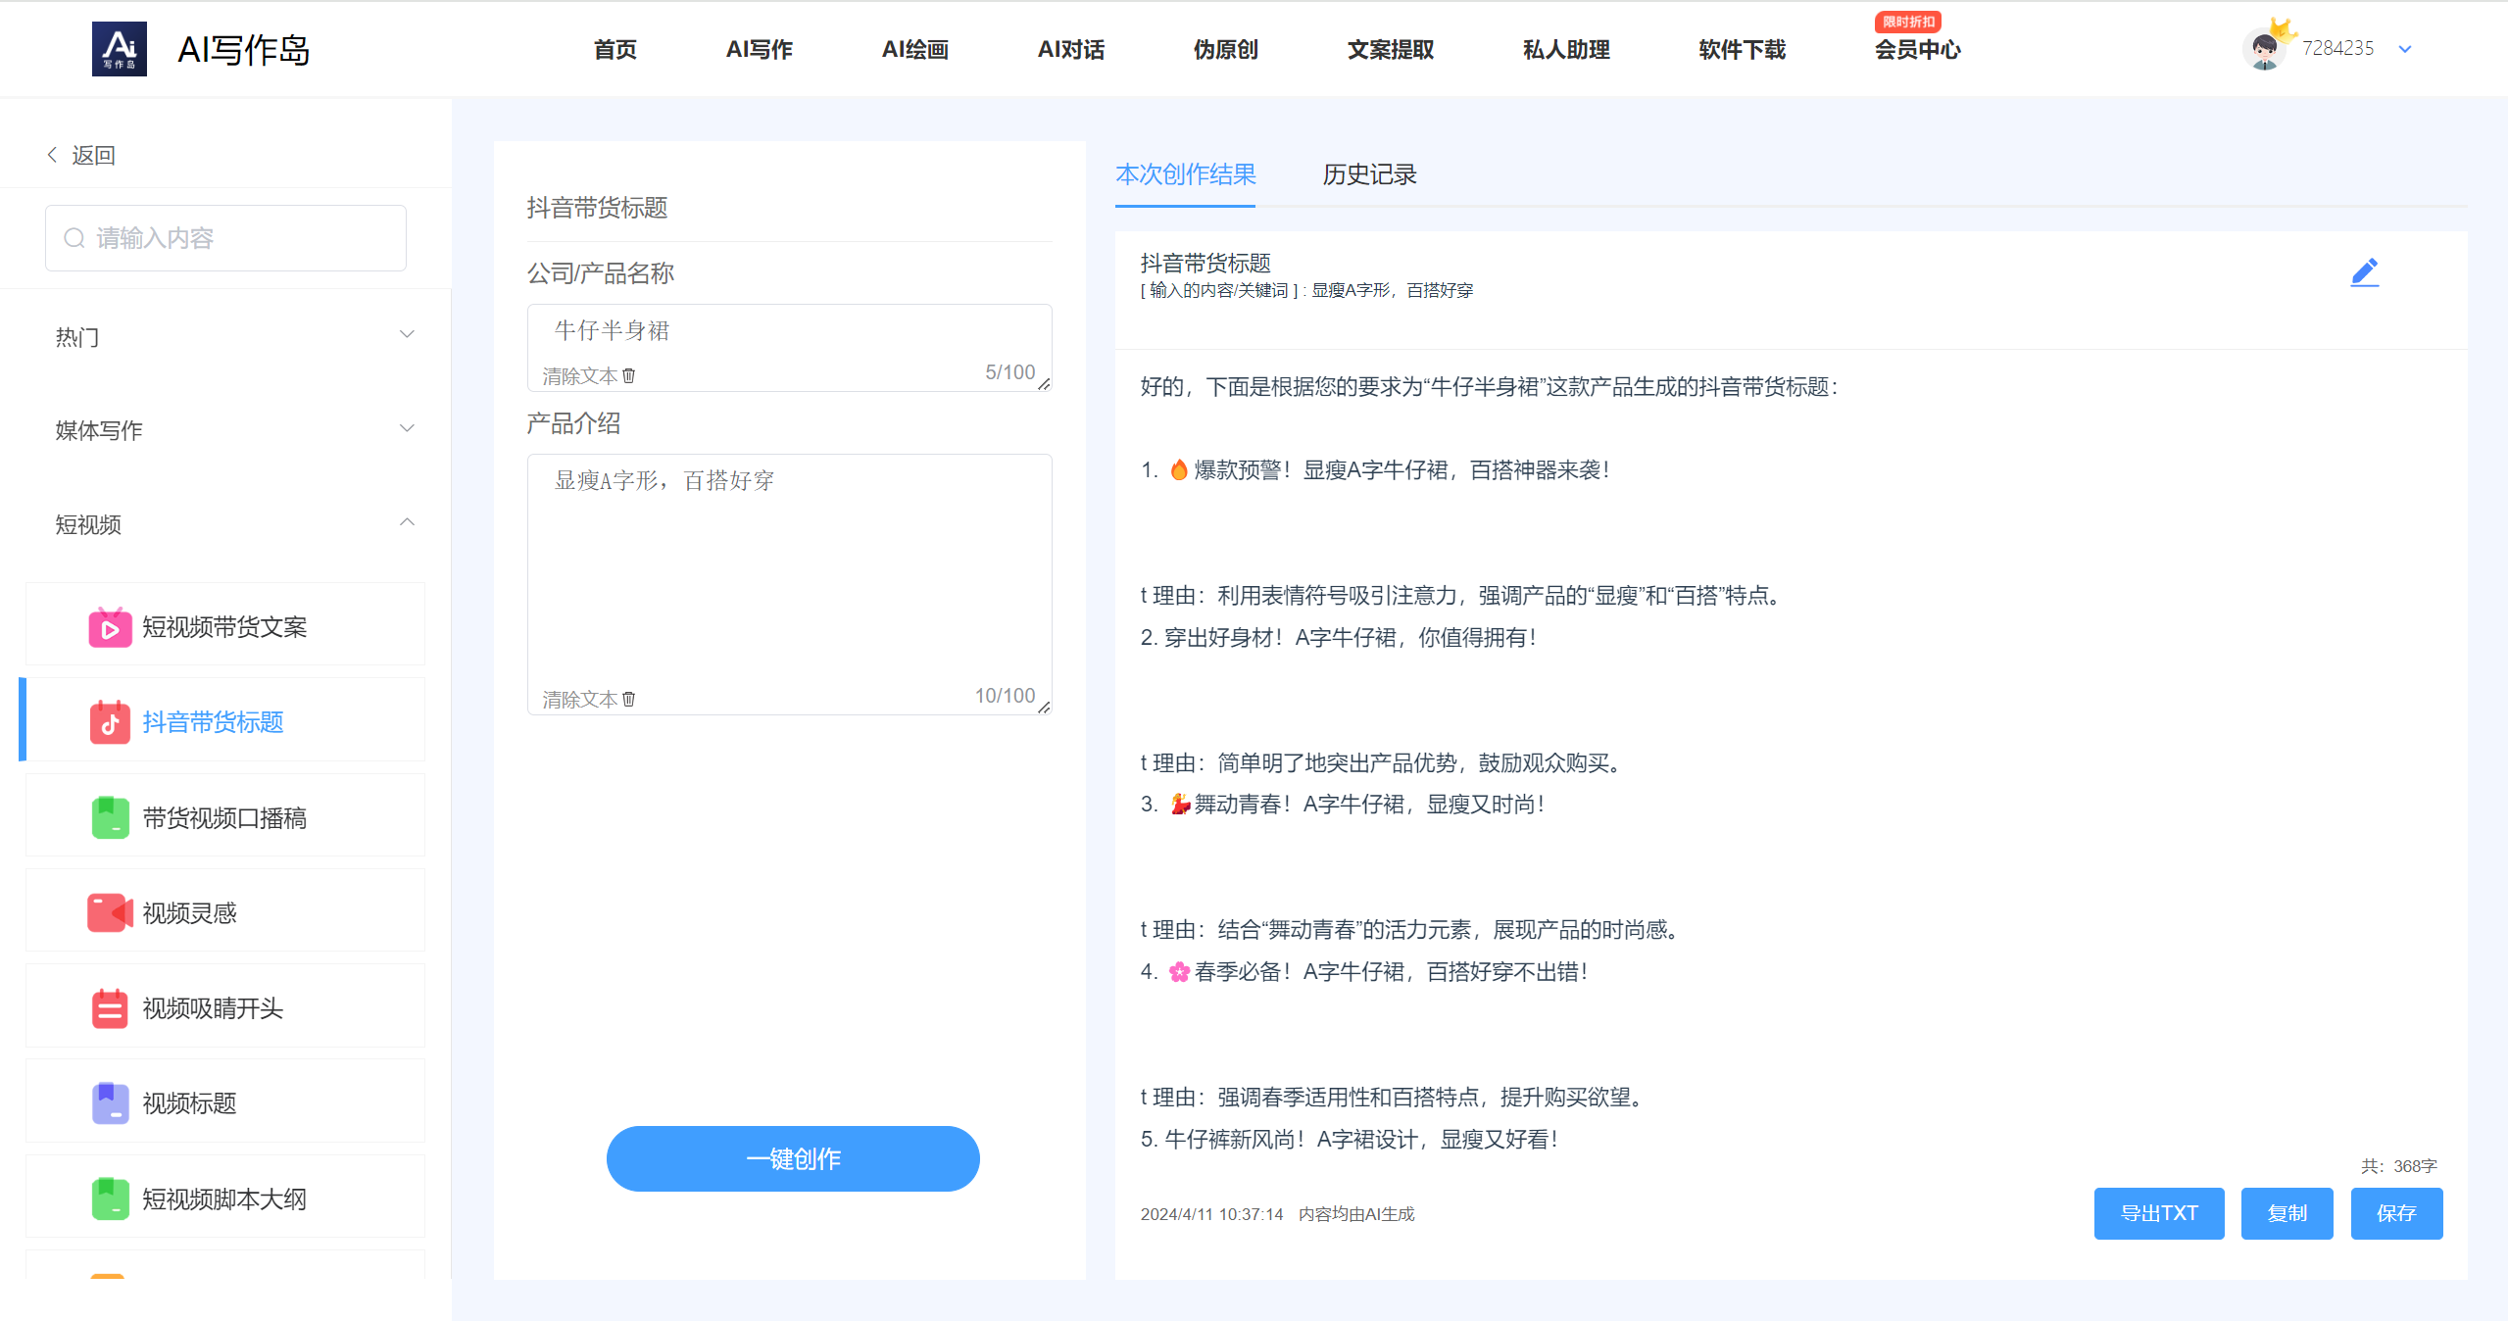Expand the 热门 category
The image size is (2508, 1321).
point(234,336)
